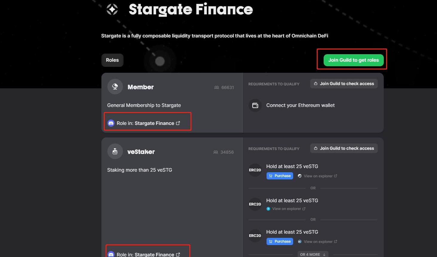
Task: Click the wallet icon beside Connect Ethereum wallet
Action: pos(255,105)
